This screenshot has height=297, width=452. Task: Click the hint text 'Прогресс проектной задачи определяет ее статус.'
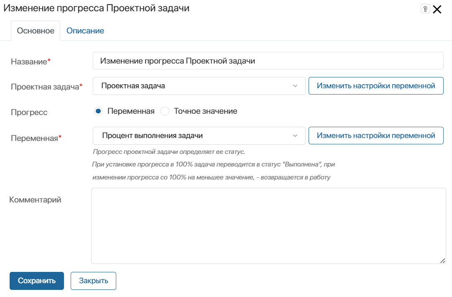[x=169, y=152]
